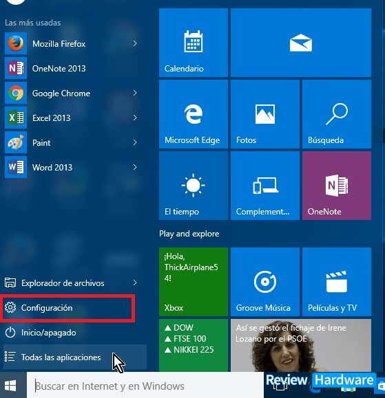Open the El tiempo weather tile
The height and width of the screenshot is (398, 385).
[194, 186]
